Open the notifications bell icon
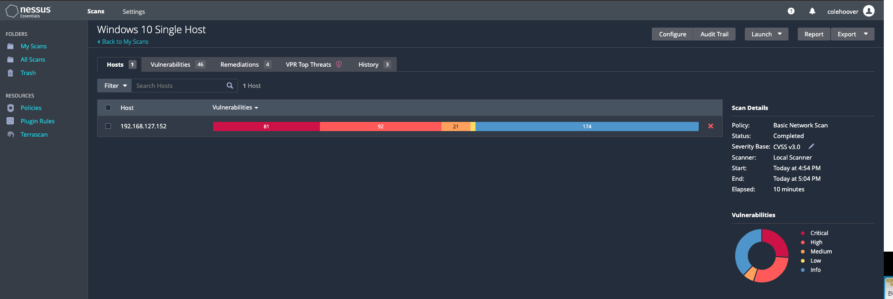 (x=812, y=11)
